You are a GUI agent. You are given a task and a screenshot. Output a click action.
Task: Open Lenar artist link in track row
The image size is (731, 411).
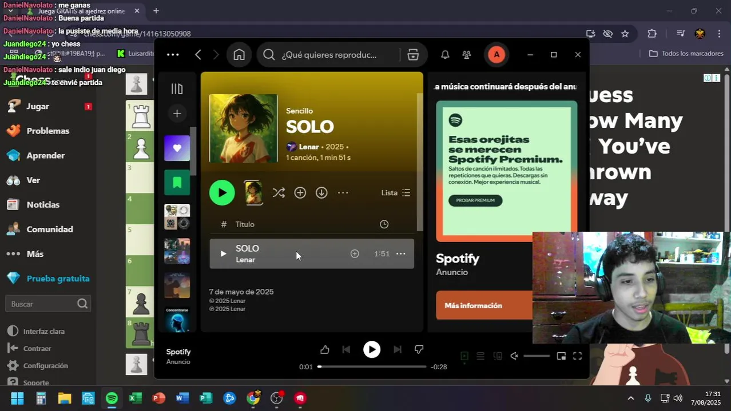[x=245, y=260]
